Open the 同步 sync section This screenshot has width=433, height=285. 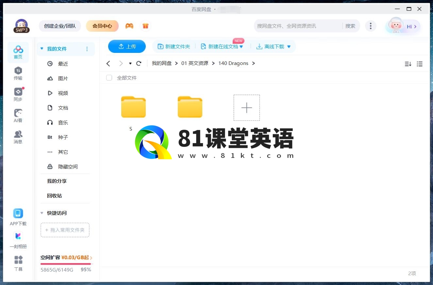[x=18, y=95]
